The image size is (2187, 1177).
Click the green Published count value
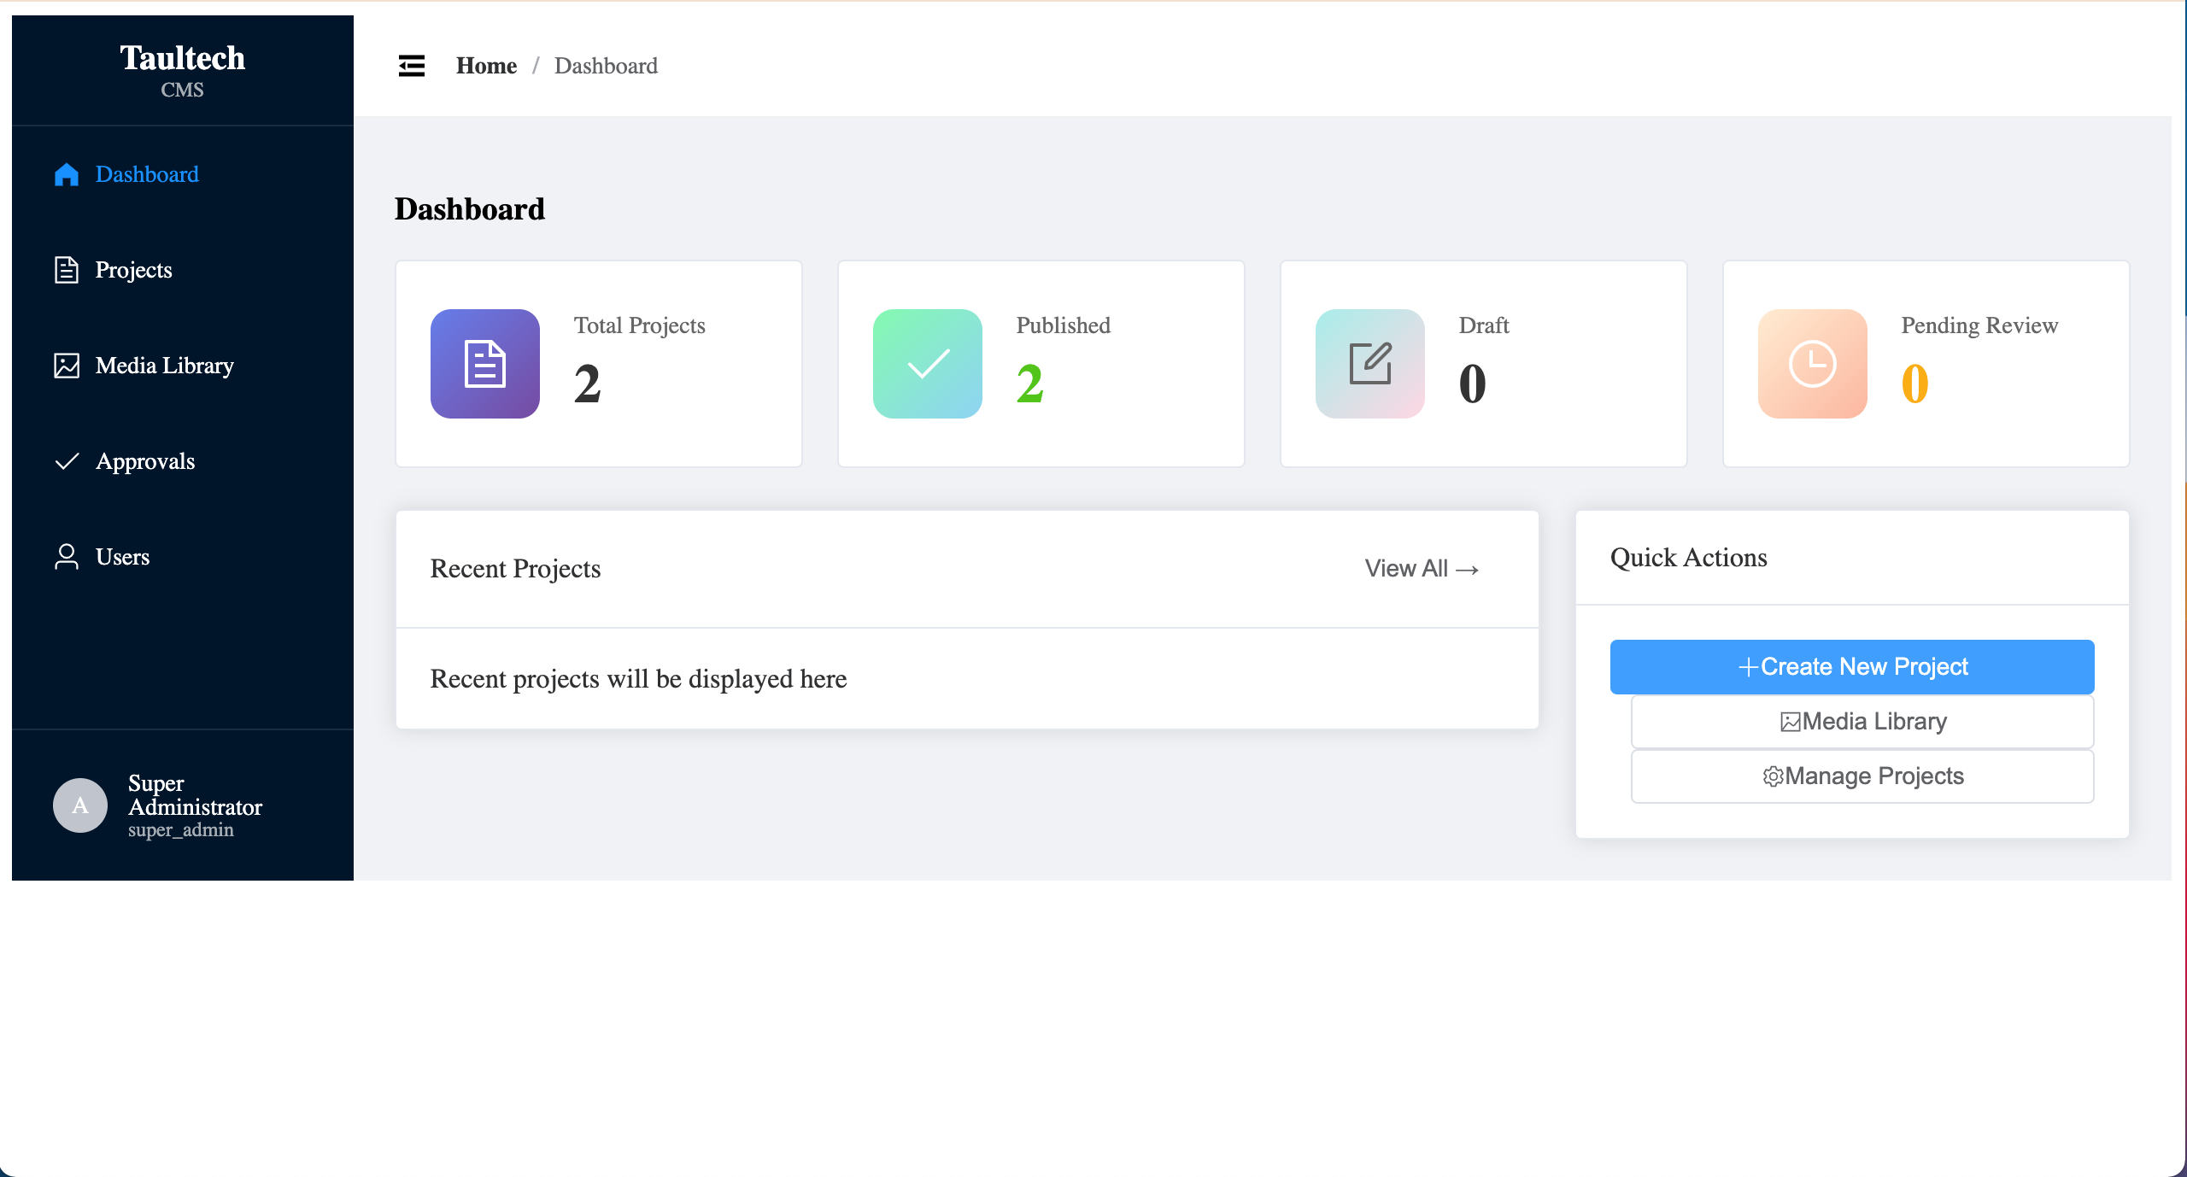[1030, 384]
